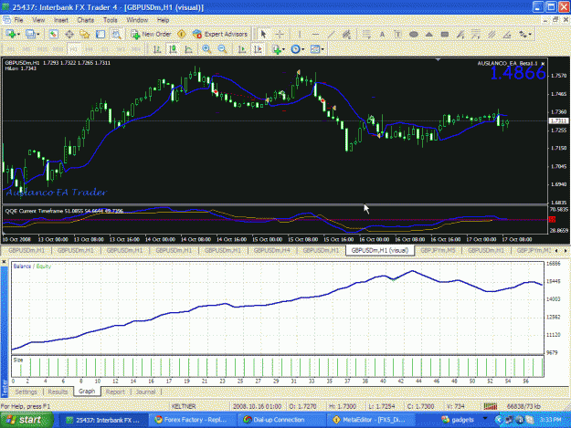Switch to the Report tab
This screenshot has height=428, width=571.
pyautogui.click(x=115, y=391)
